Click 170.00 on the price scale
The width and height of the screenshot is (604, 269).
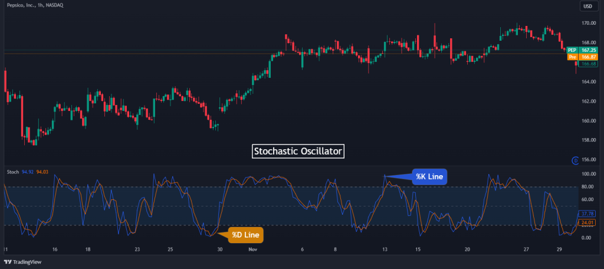[589, 23]
